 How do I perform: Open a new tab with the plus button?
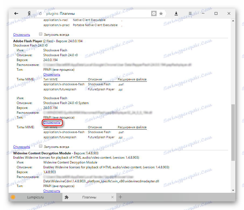pos(120,197)
